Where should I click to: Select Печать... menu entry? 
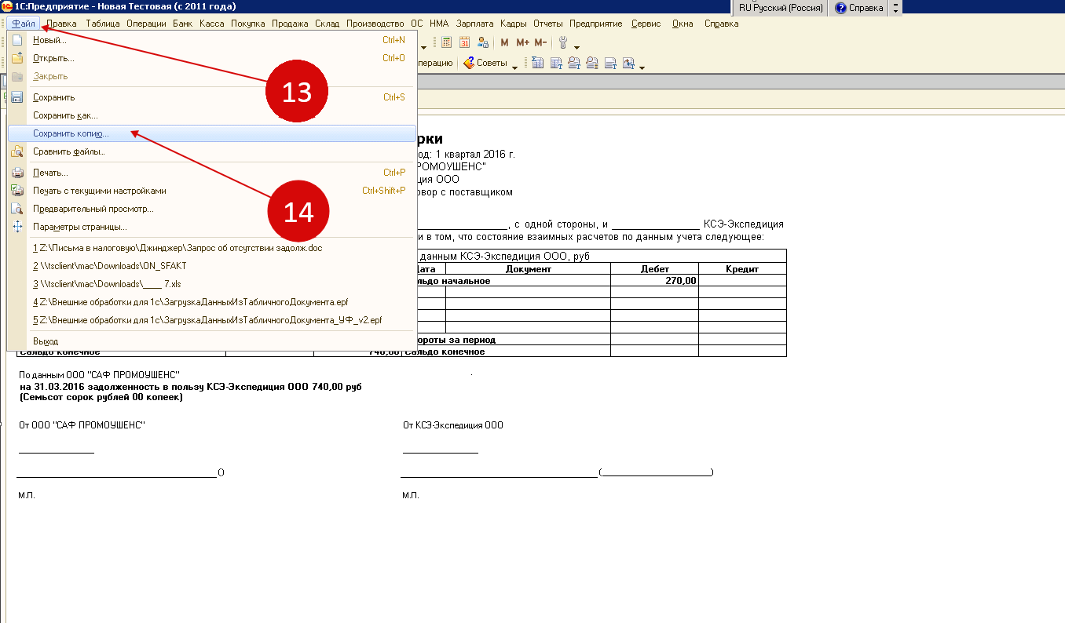[211, 173]
